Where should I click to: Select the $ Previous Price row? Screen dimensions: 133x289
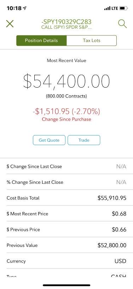(x=66, y=229)
